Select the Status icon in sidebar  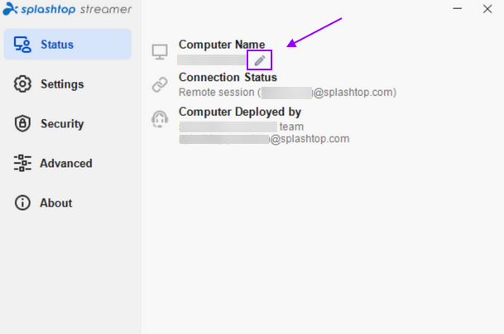[22, 45]
